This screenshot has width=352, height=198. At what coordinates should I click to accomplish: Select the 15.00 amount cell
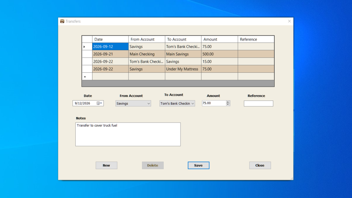pos(220,61)
